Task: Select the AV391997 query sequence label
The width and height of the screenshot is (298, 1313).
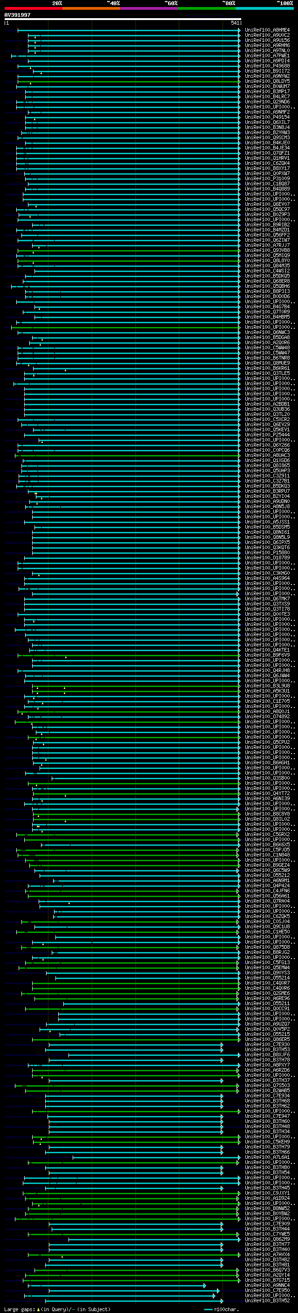Action: (17, 15)
